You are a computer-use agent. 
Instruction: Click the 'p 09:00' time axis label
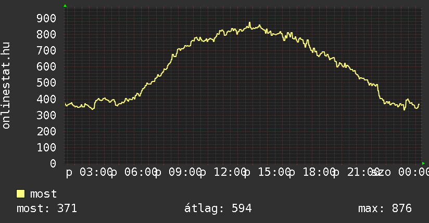point(178,172)
